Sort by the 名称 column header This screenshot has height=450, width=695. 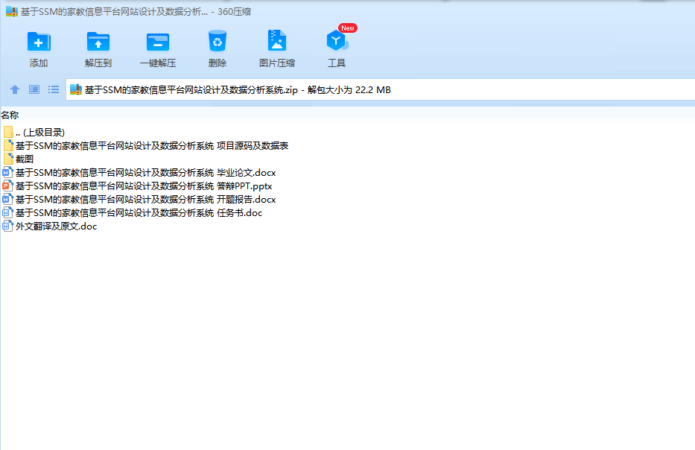coord(10,115)
